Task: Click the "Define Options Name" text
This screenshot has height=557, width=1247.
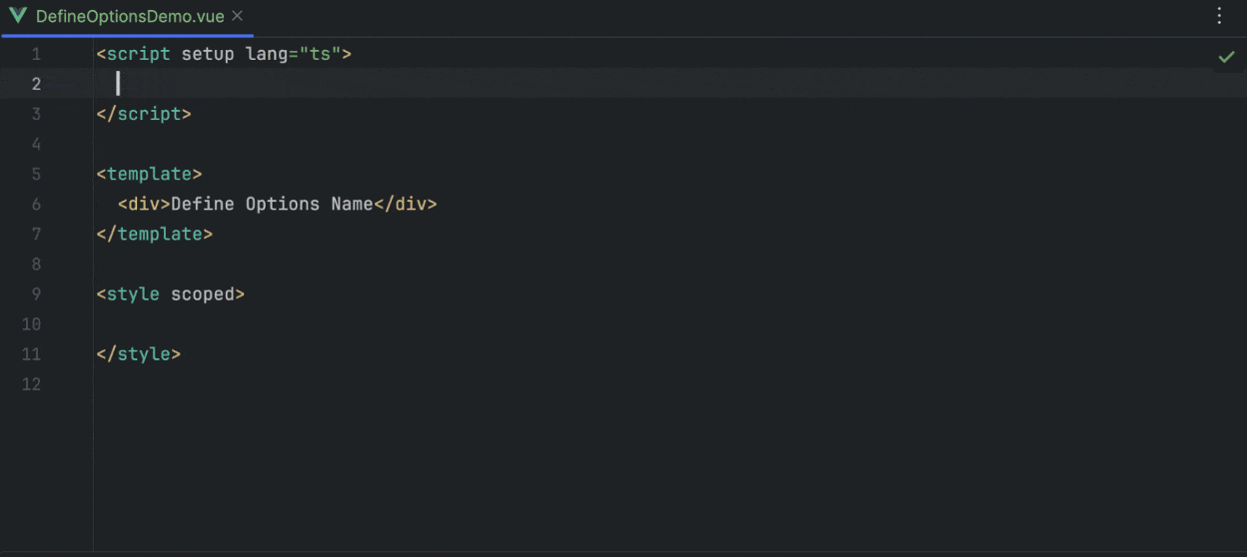Action: pyautogui.click(x=272, y=204)
